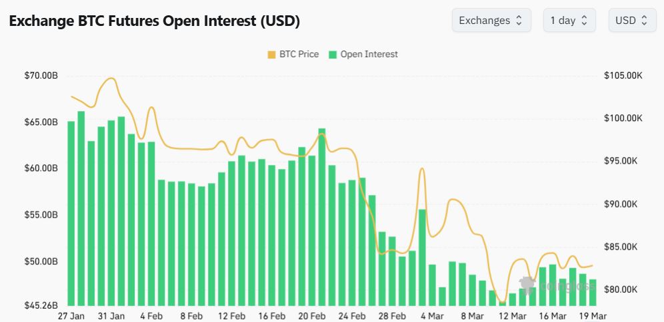Click the up-down chevron icon beside Exchanges

point(519,20)
